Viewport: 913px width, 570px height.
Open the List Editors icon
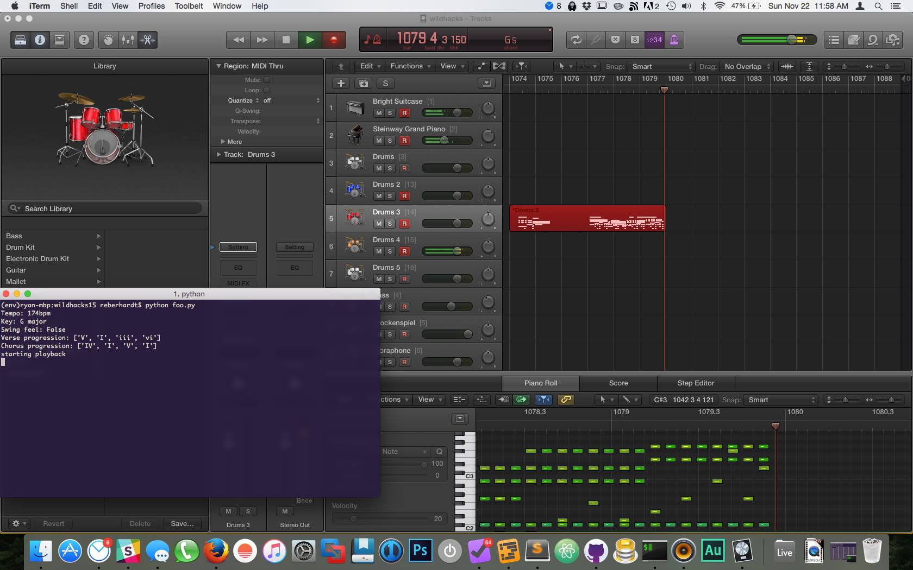(834, 40)
